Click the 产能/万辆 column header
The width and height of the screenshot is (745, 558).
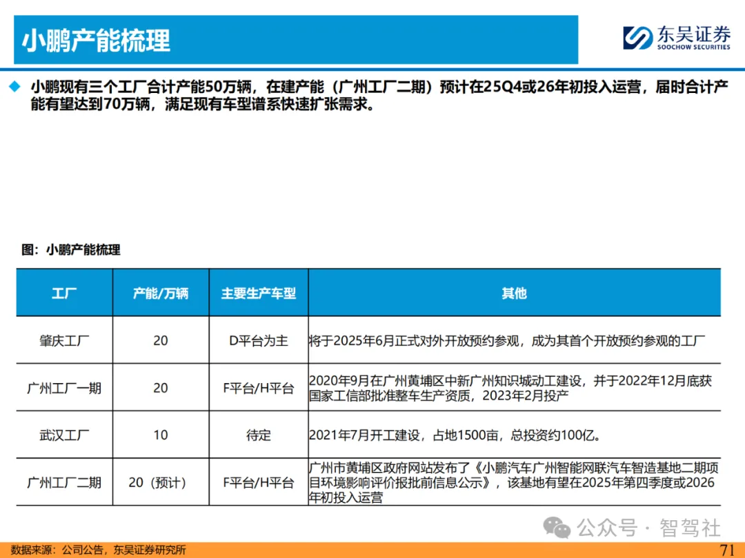point(161,293)
